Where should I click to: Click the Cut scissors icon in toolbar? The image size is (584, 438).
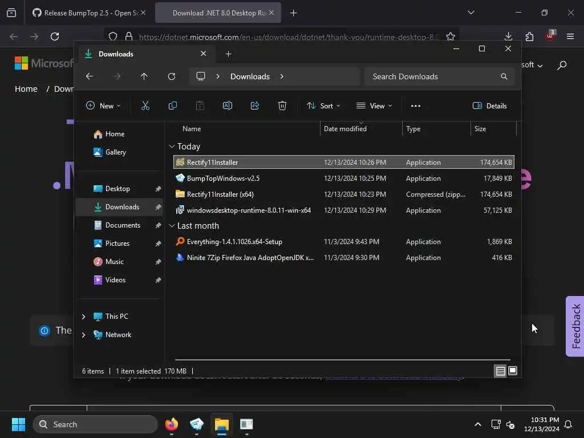(145, 106)
